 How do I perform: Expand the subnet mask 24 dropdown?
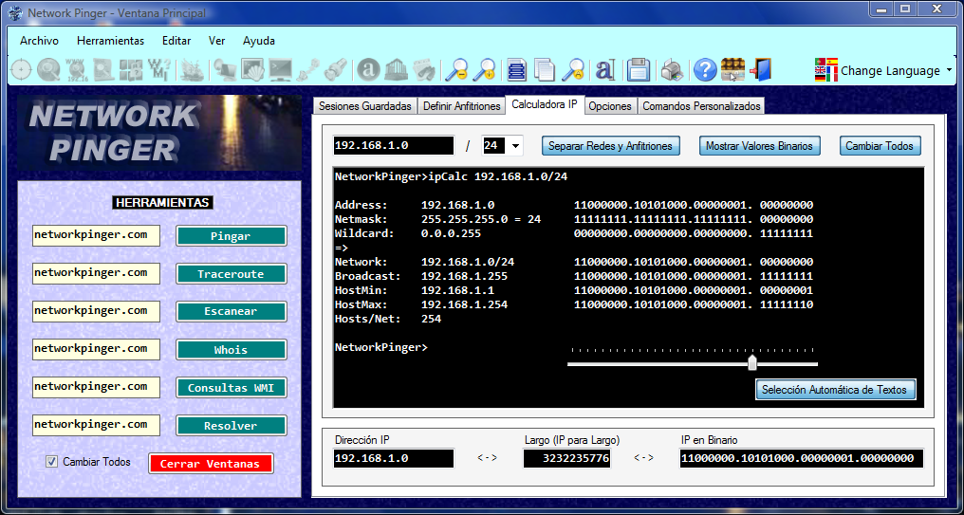point(515,146)
